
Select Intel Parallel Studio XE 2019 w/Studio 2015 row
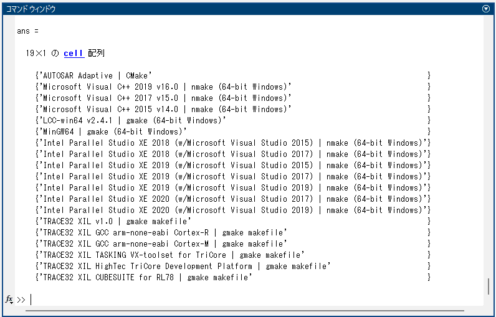click(233, 165)
